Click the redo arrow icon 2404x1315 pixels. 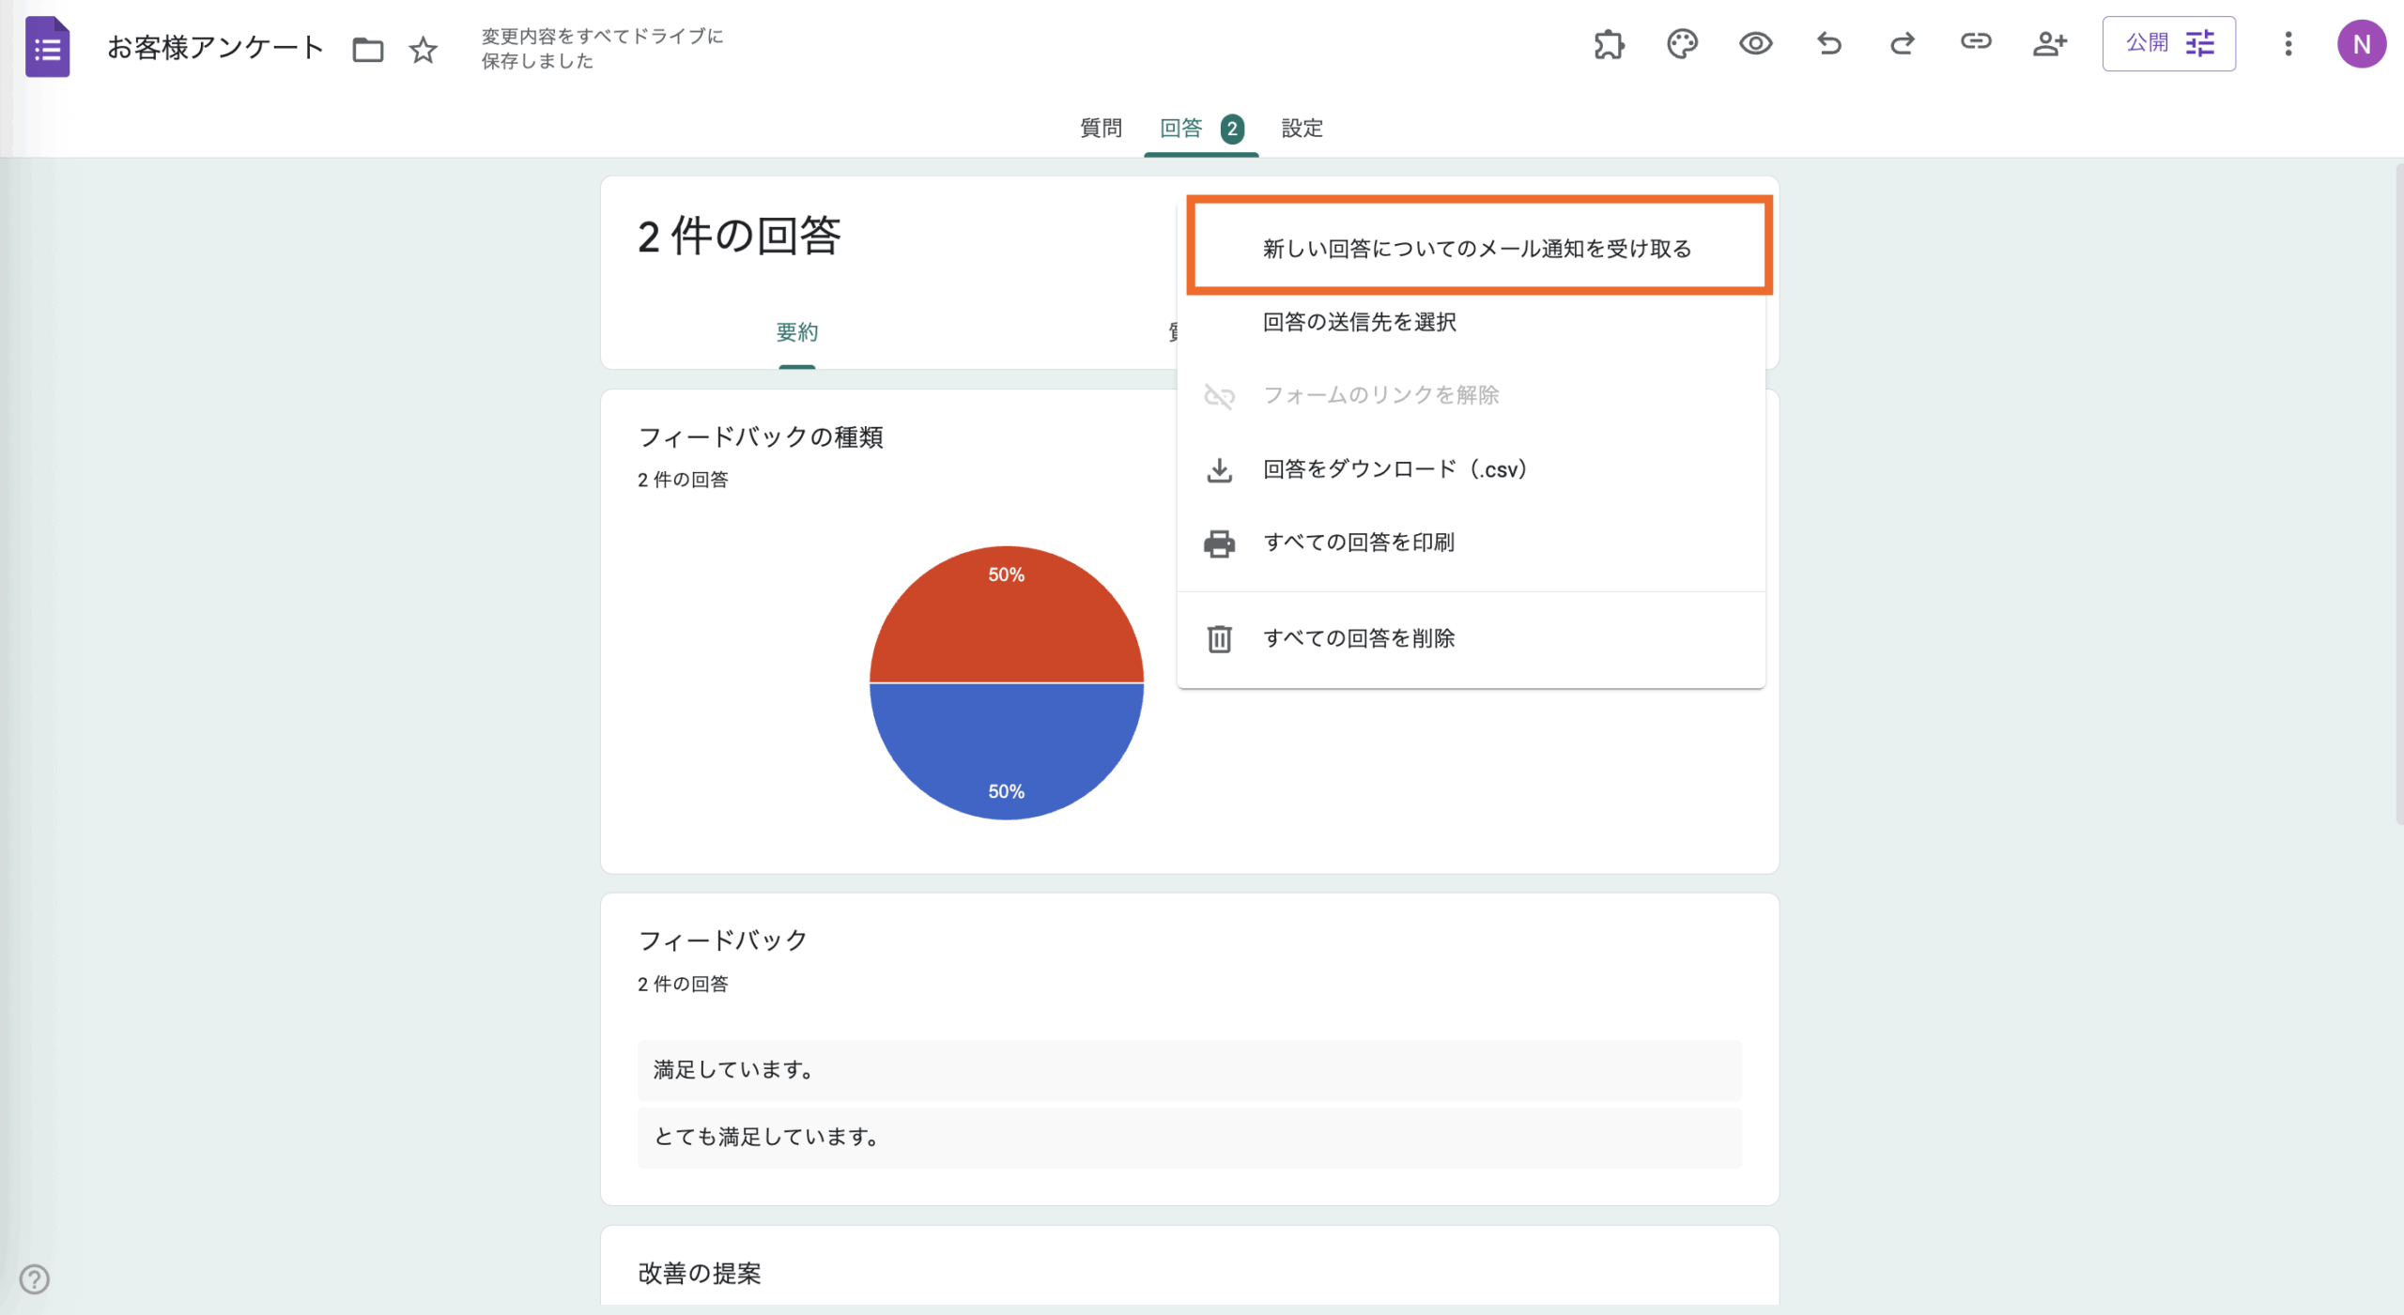[1902, 44]
